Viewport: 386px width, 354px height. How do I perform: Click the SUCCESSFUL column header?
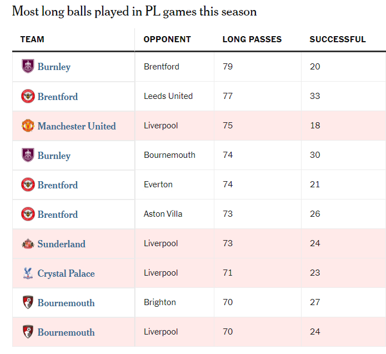(337, 39)
